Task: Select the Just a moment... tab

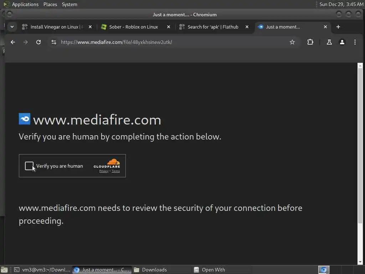Action: point(283,27)
